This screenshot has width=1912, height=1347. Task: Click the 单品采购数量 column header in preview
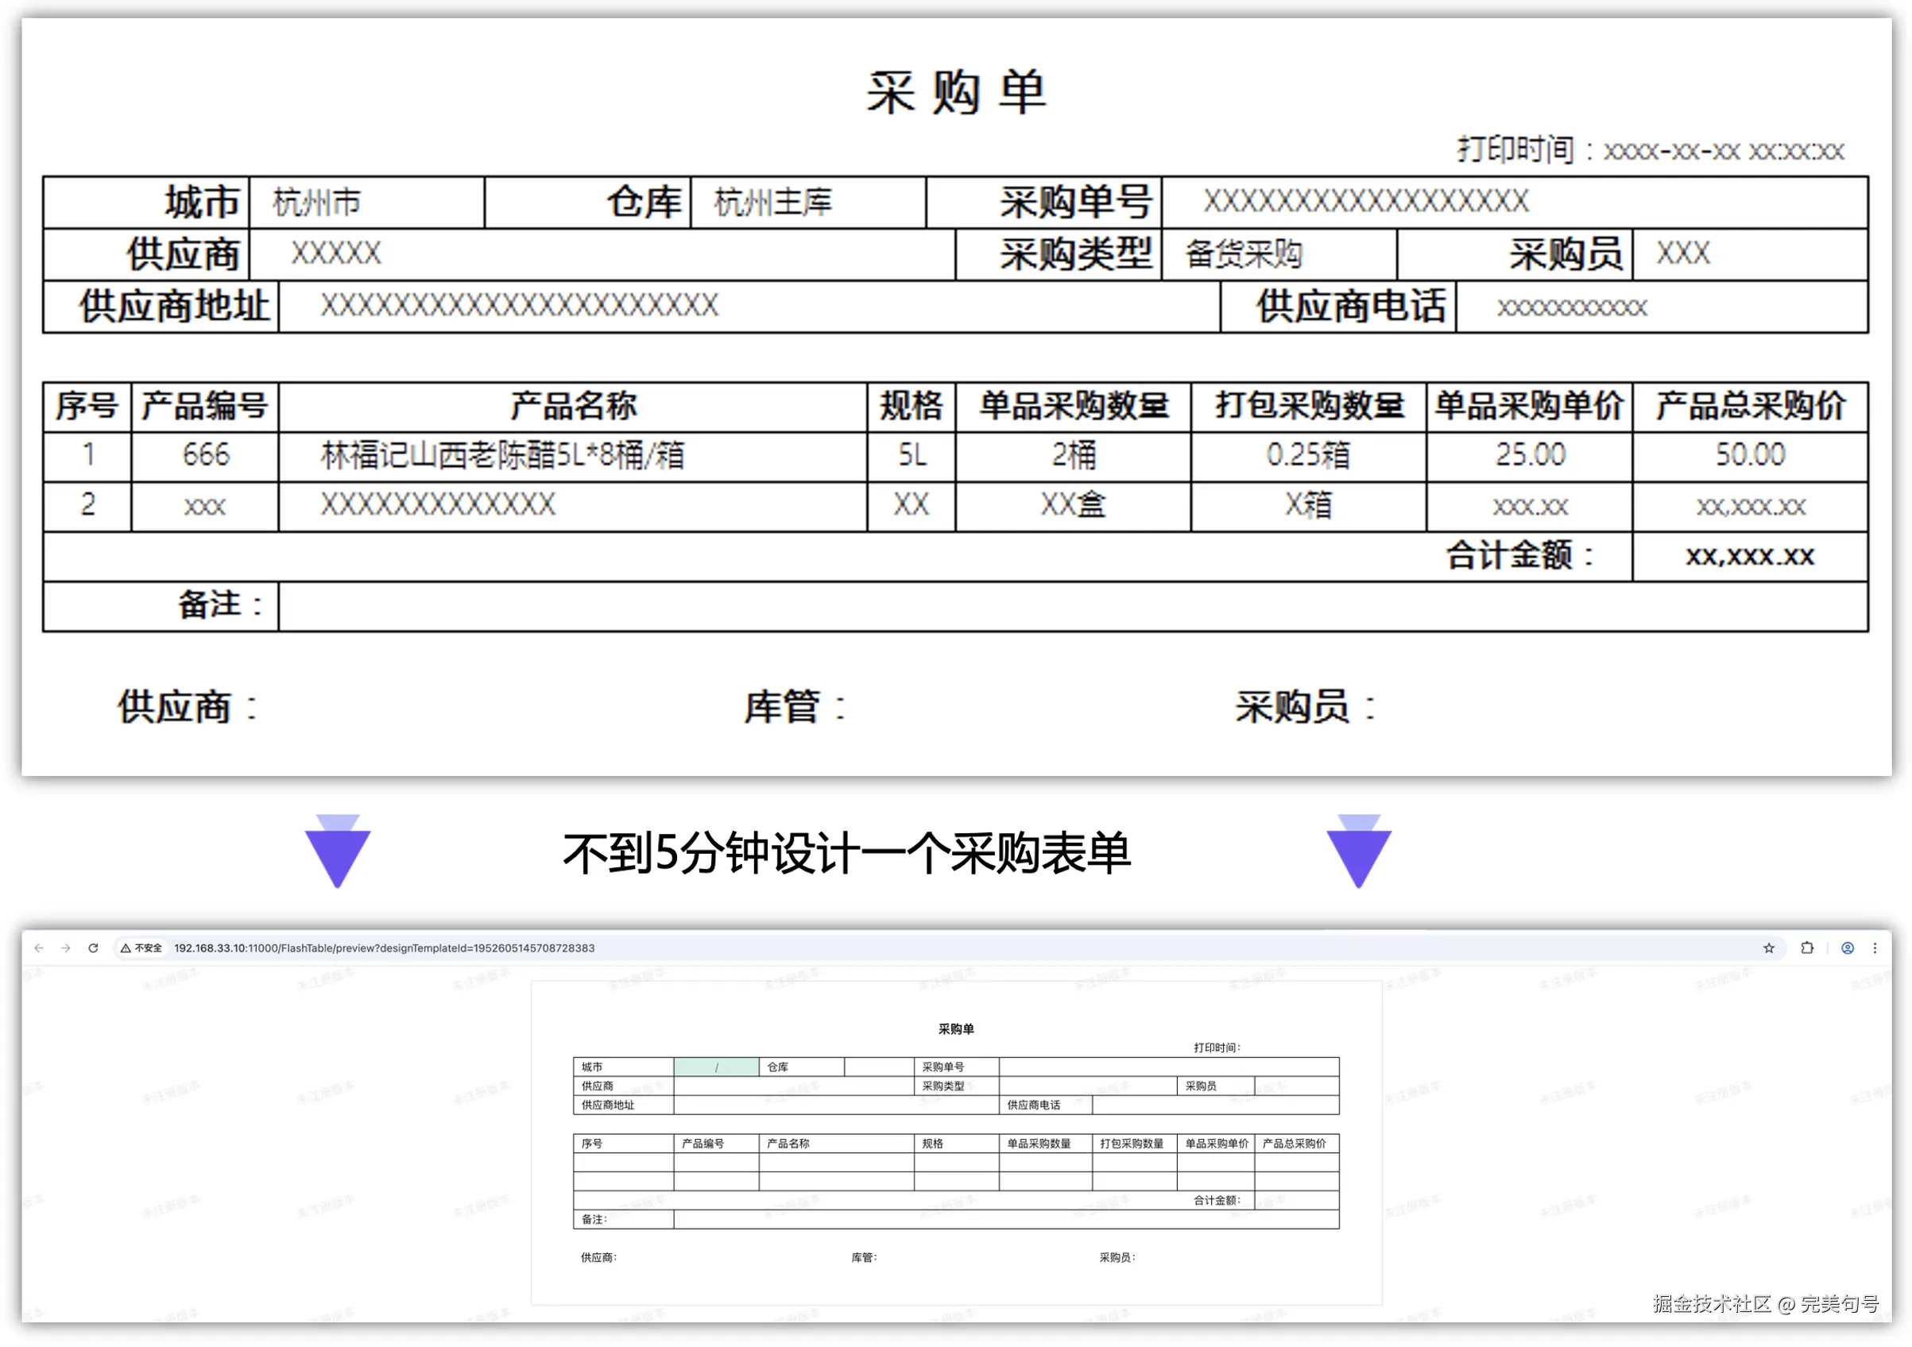click(x=1039, y=1143)
